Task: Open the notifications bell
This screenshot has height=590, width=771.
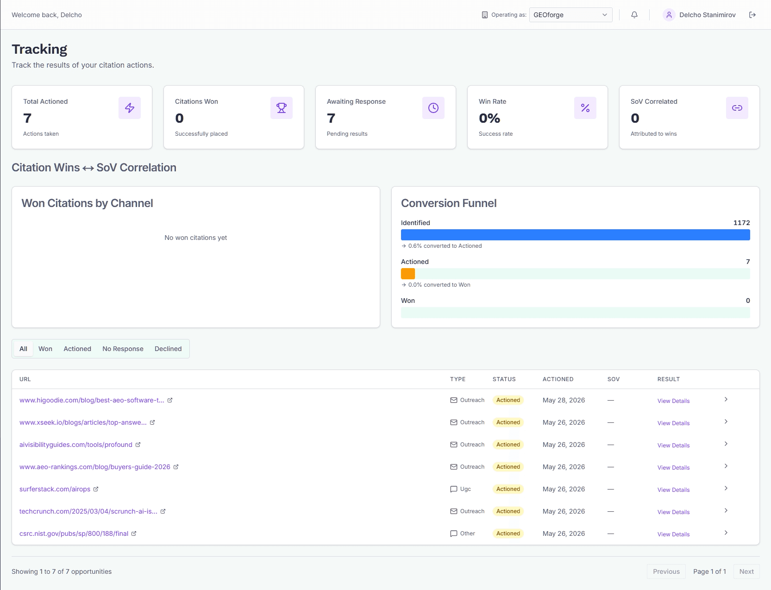Action: tap(634, 15)
